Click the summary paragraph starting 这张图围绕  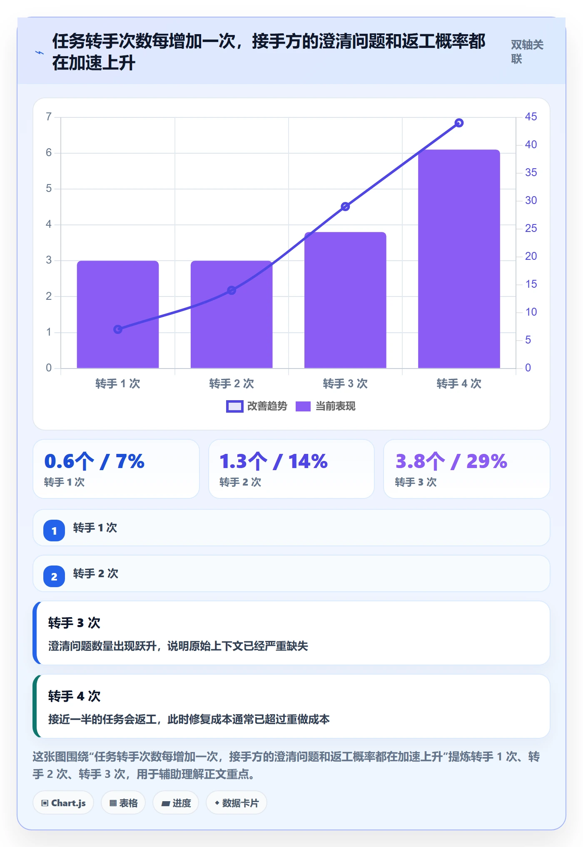coord(287,765)
